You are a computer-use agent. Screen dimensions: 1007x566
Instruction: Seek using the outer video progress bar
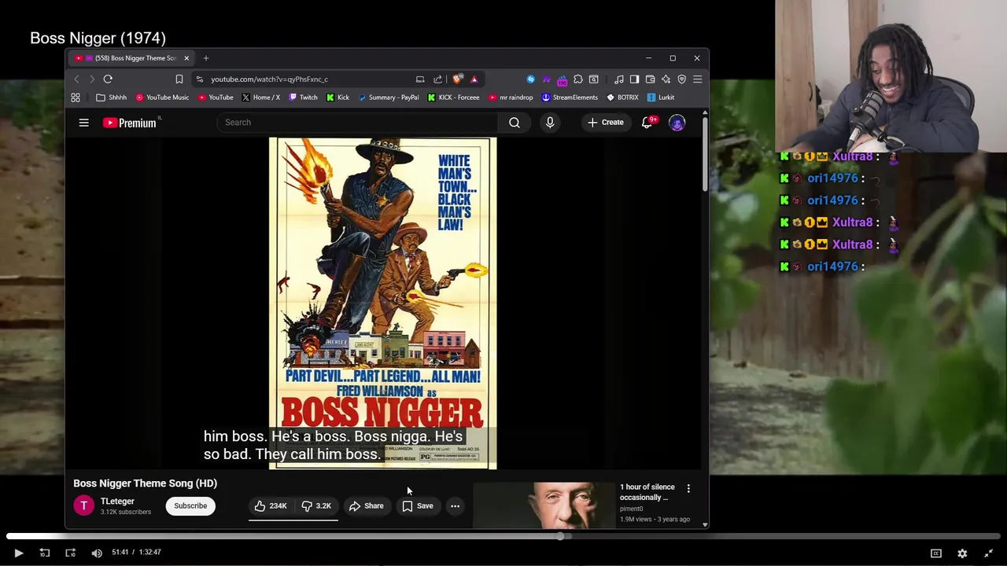503,537
